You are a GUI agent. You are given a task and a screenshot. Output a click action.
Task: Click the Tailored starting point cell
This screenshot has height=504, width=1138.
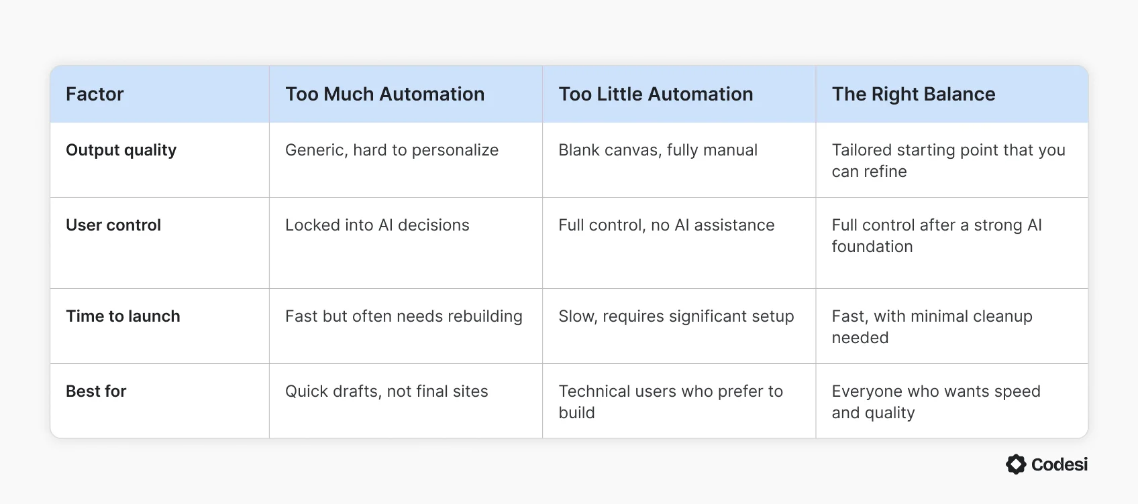(947, 161)
